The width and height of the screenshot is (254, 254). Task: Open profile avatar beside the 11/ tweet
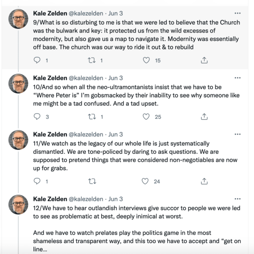point(18,140)
